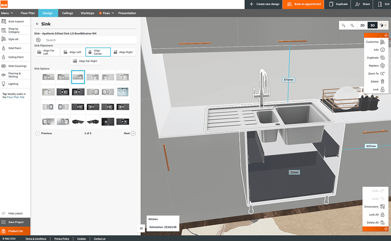
Task: Open the Lighting tool
Action: coord(17,83)
